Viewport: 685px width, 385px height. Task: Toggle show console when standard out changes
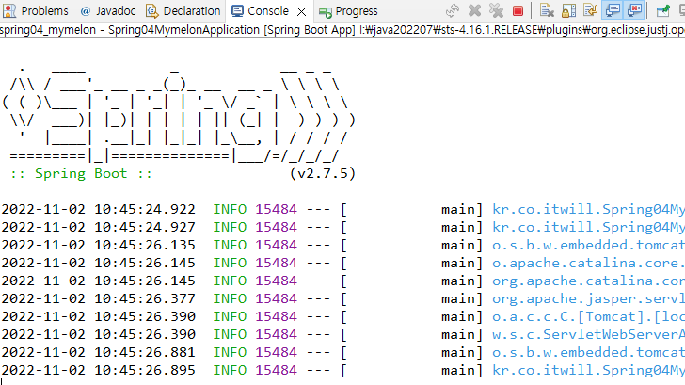point(613,11)
